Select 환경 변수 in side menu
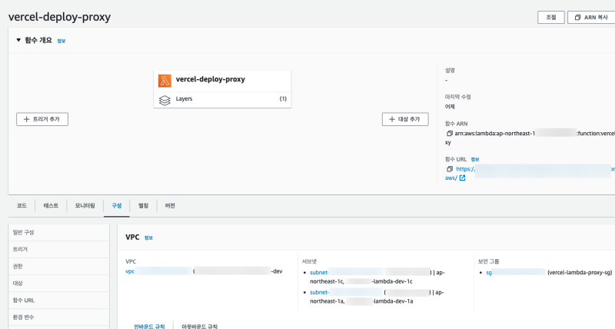 (x=59, y=317)
